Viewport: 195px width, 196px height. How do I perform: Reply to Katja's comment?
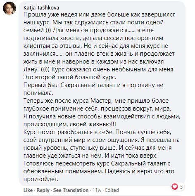coord(43,190)
